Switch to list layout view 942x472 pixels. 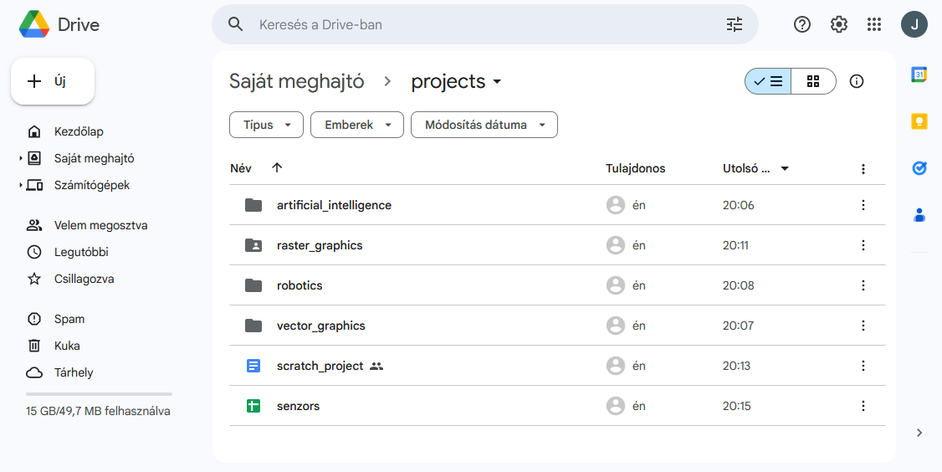(768, 81)
